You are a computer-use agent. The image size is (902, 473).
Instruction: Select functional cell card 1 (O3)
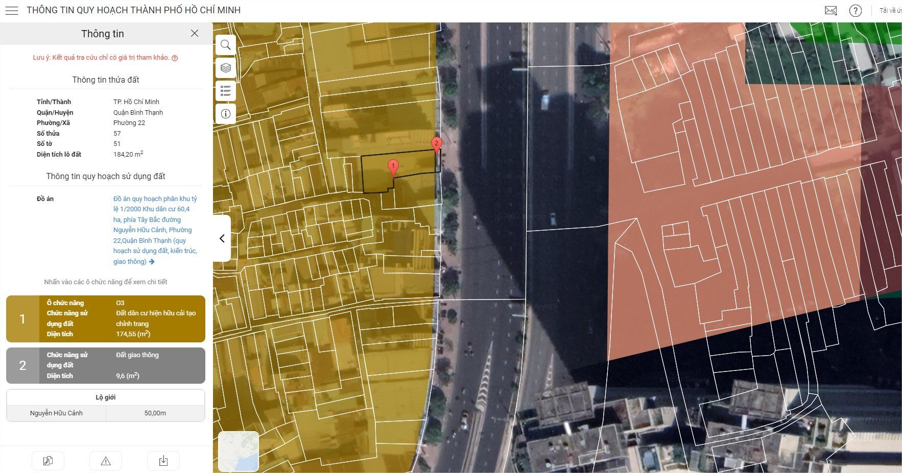pyautogui.click(x=106, y=319)
